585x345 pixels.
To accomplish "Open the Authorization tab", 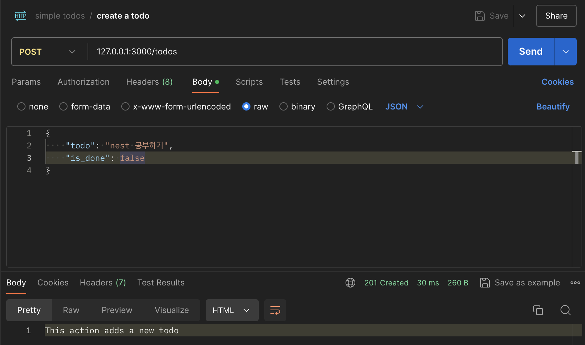I will [83, 82].
